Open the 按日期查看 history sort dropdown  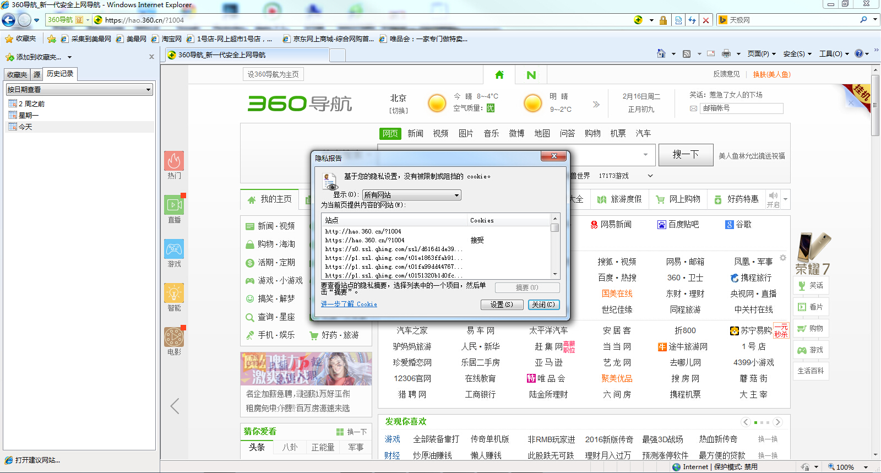coord(79,90)
